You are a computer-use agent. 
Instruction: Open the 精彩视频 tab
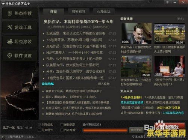coord(79,12)
